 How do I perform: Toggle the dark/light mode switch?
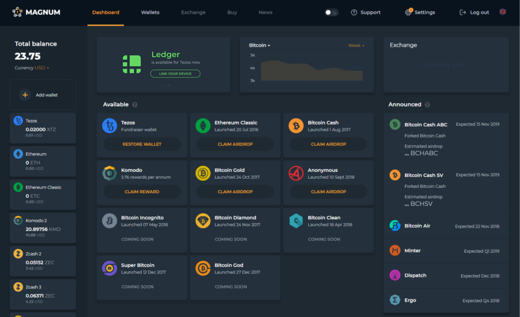331,12
